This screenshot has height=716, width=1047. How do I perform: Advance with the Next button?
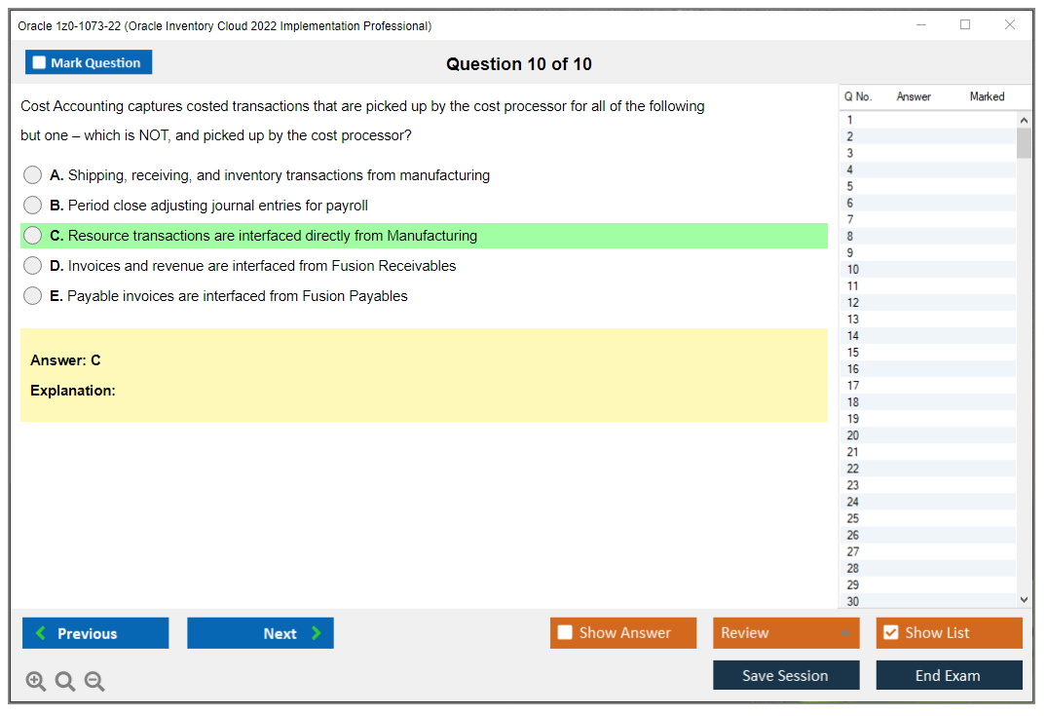coord(260,632)
